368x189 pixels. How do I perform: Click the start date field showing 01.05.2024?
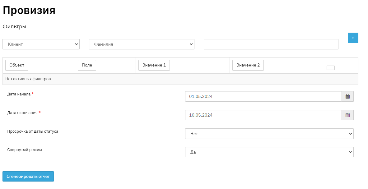(263, 96)
